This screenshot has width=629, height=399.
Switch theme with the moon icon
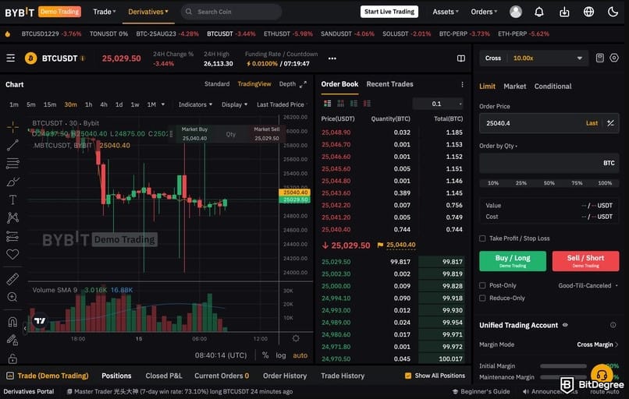coord(613,12)
